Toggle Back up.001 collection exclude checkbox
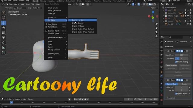This screenshot has height=108, width=193. point(185,13)
